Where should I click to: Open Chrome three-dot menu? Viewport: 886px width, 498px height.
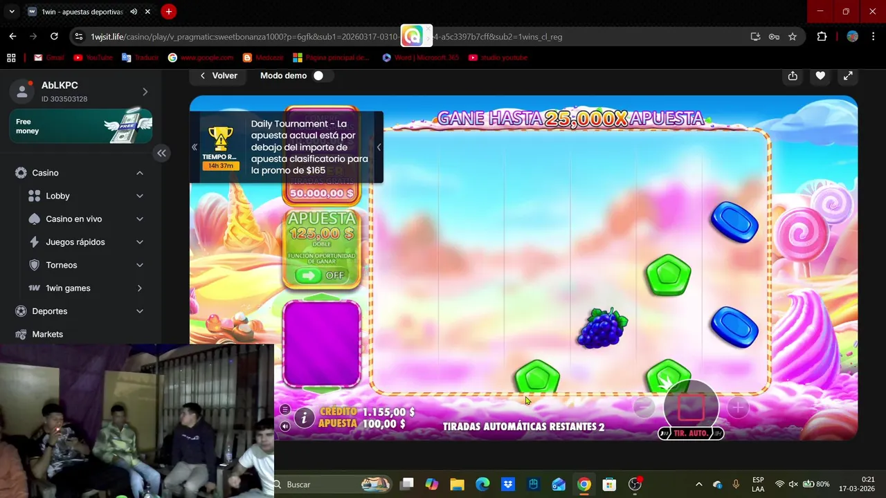874,37
